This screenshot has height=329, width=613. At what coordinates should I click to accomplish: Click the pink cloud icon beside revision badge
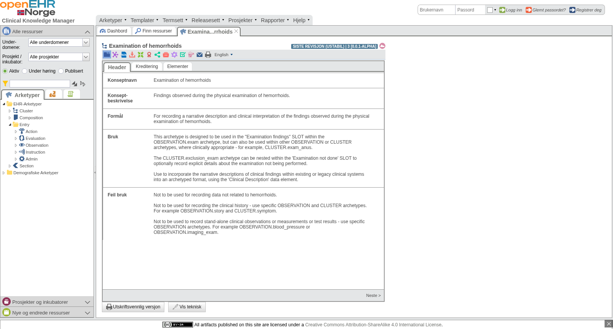tap(382, 46)
